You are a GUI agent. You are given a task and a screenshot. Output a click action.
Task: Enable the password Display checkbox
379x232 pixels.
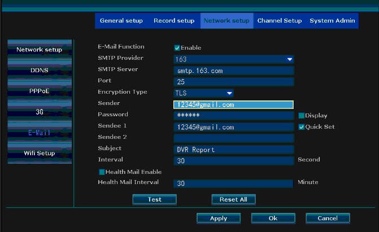tap(302, 116)
